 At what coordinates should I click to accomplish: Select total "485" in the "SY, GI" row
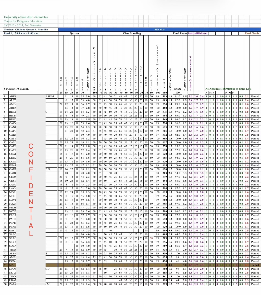[165, 273]
